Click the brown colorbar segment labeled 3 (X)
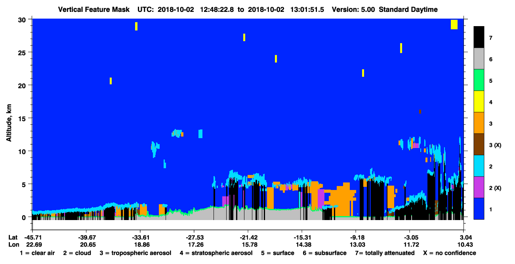The width and height of the screenshot is (515, 264). click(479, 144)
